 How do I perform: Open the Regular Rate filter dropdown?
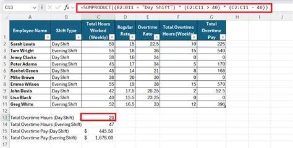132,37
